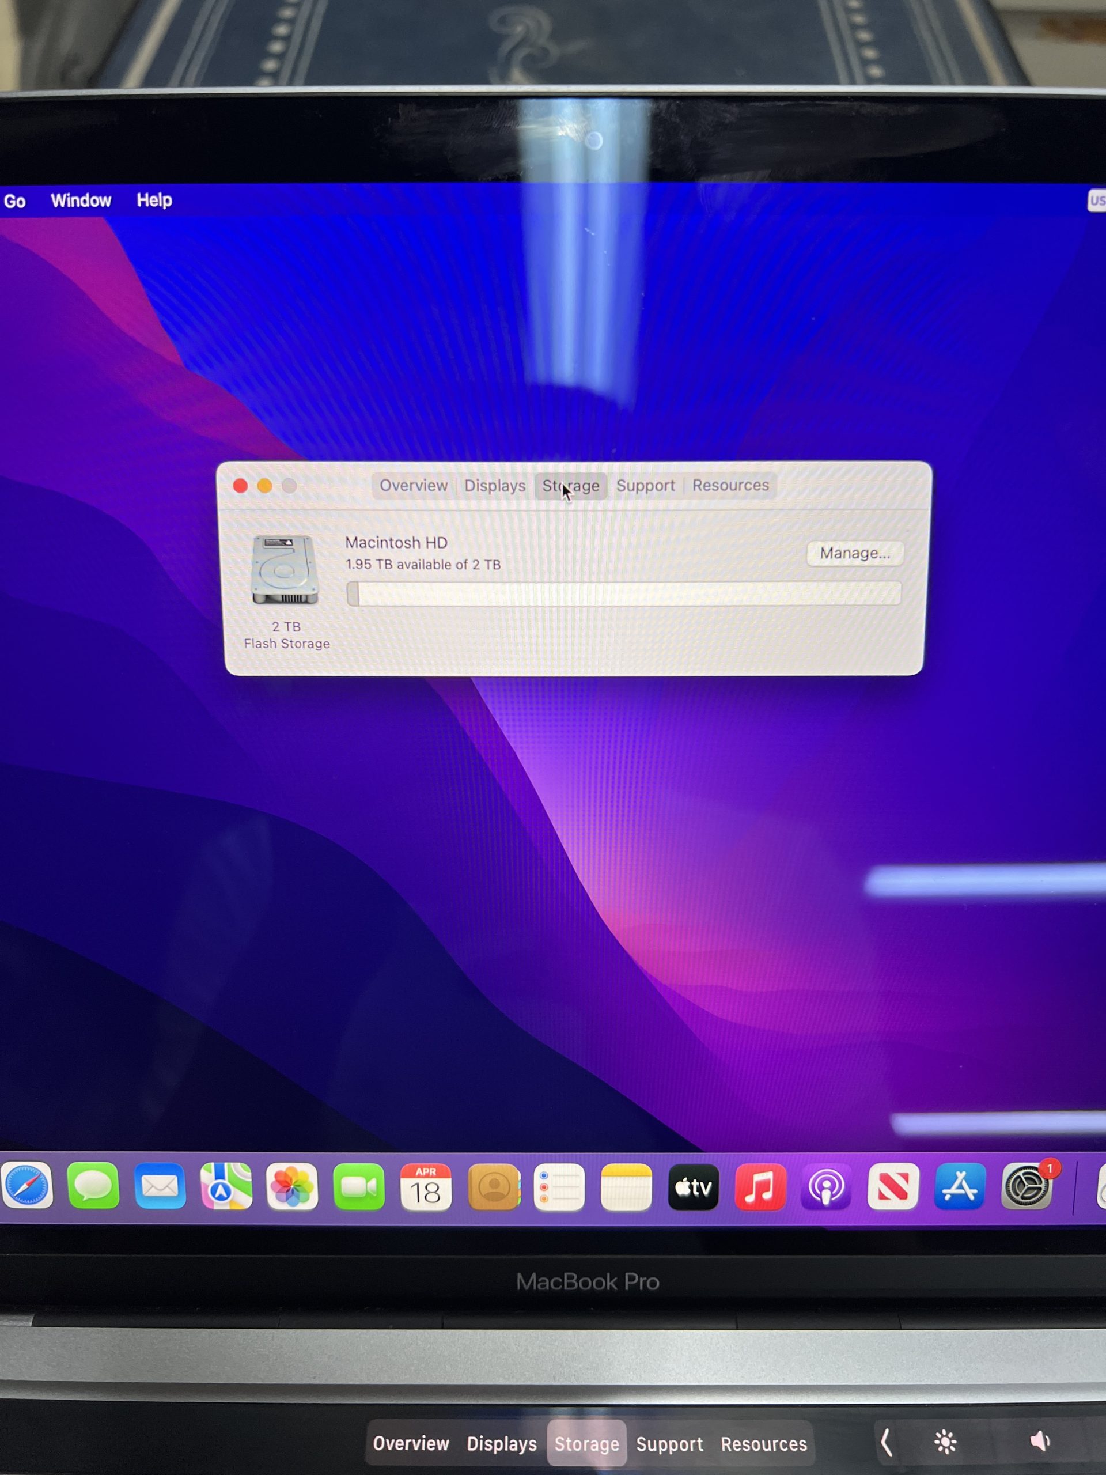
Task: Open the Music app icon
Action: (x=760, y=1187)
